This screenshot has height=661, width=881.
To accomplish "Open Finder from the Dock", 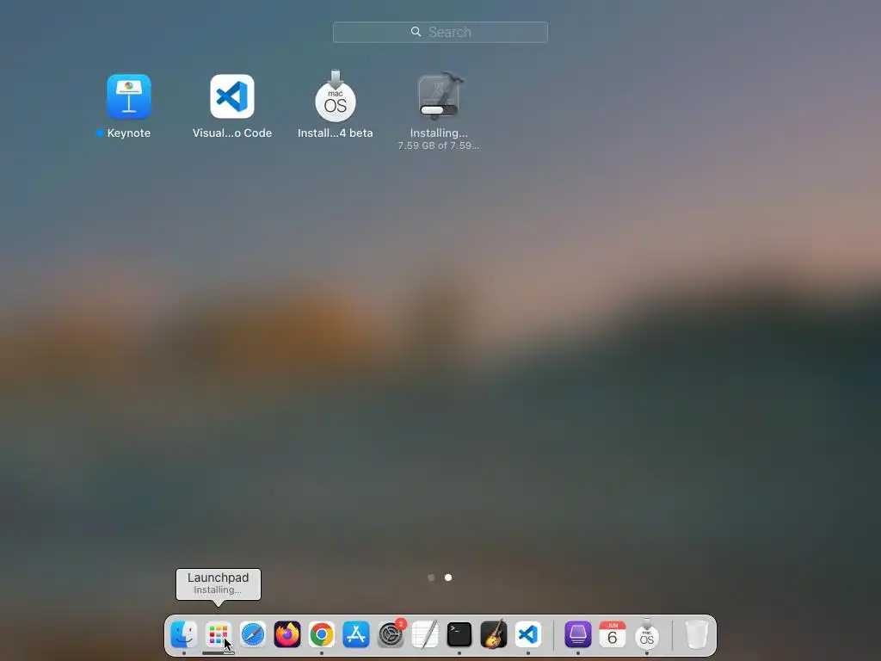I will point(184,634).
